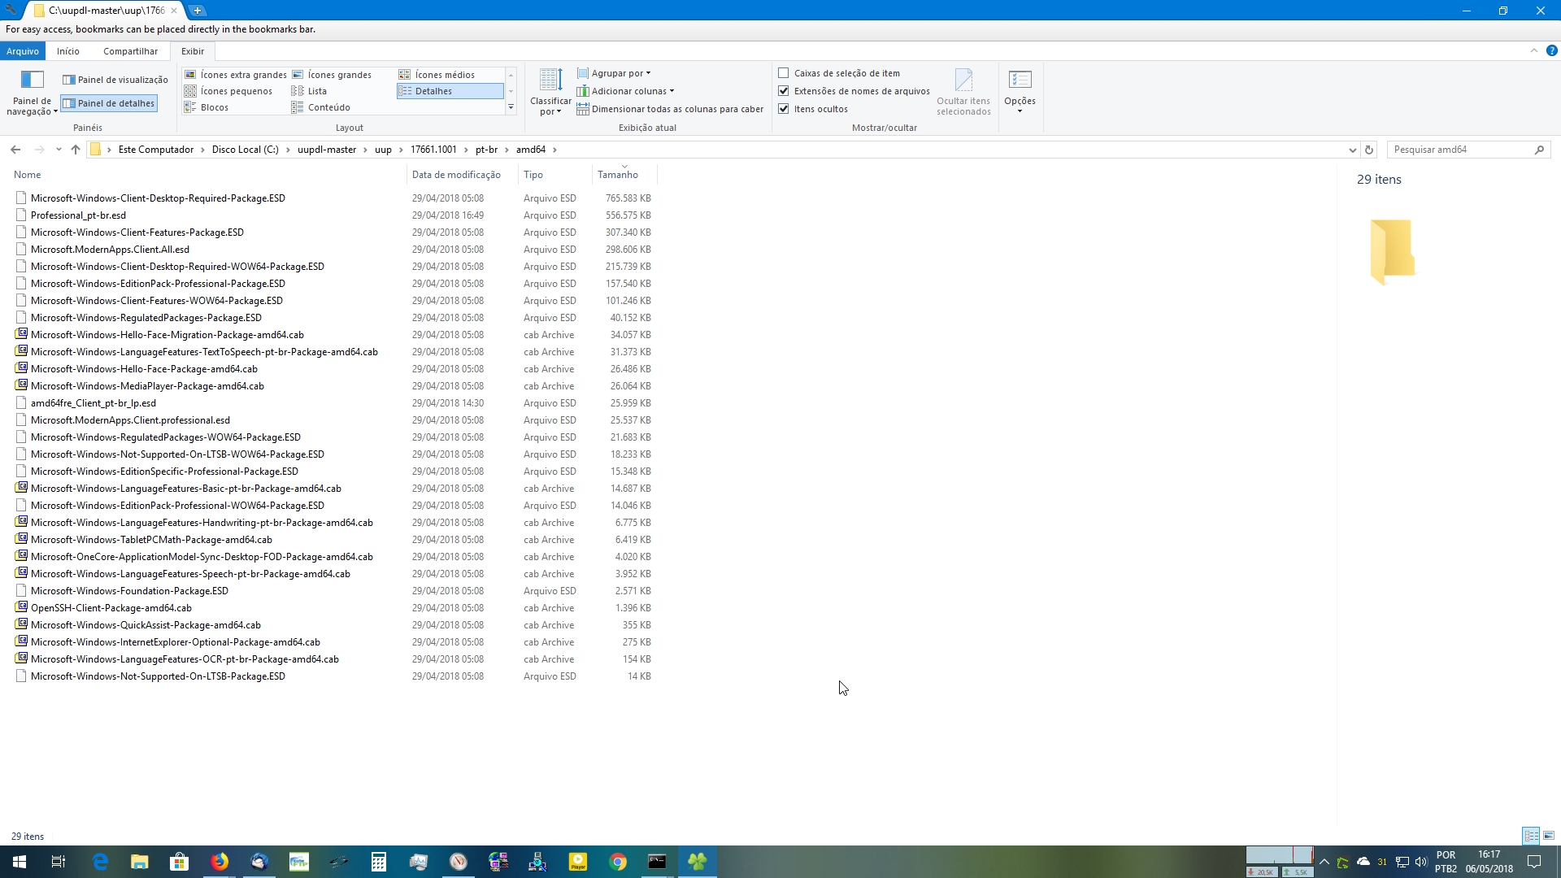Open Opções folder options icon
The width and height of the screenshot is (1561, 878).
(1020, 80)
